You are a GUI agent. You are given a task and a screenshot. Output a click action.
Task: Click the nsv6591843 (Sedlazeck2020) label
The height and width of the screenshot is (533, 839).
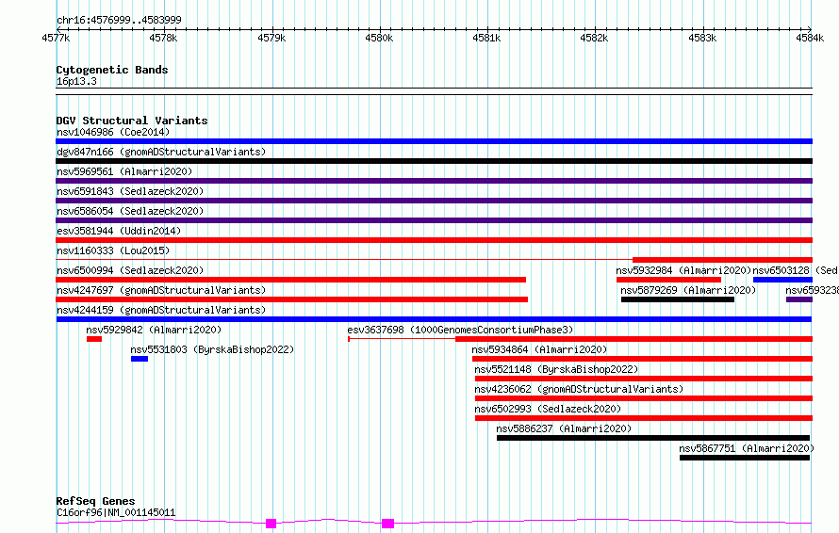(130, 191)
